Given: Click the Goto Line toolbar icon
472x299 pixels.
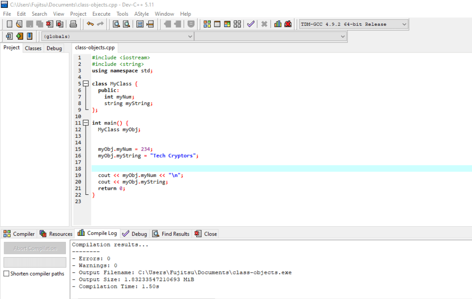Looking at the screenshot, I should pos(150,24).
